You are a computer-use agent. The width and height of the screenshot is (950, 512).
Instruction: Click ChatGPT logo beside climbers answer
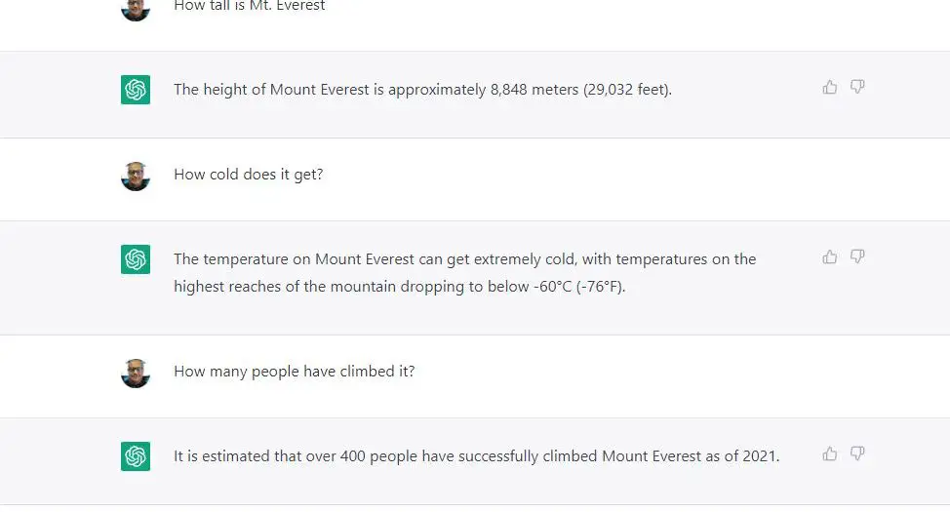click(136, 456)
